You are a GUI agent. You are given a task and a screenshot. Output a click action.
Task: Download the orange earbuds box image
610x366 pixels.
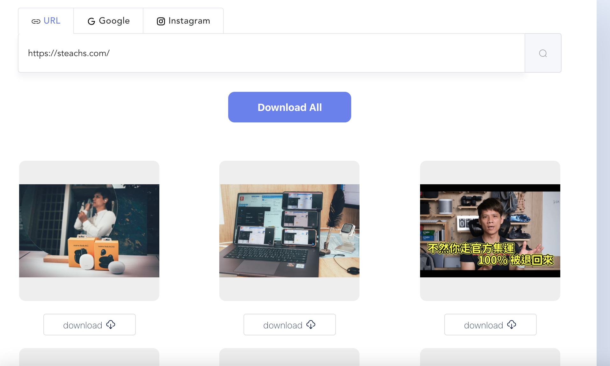point(89,325)
